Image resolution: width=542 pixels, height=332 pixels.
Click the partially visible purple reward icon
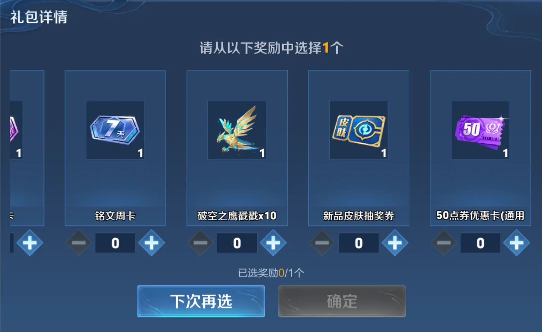coord(16,130)
